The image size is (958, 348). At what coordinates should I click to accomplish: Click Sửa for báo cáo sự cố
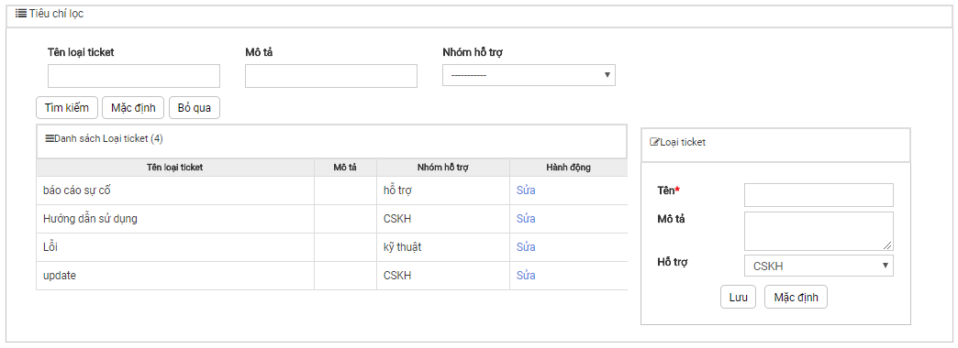tap(526, 190)
